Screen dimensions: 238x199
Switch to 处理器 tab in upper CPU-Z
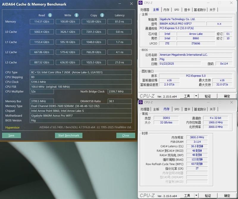click(145, 10)
